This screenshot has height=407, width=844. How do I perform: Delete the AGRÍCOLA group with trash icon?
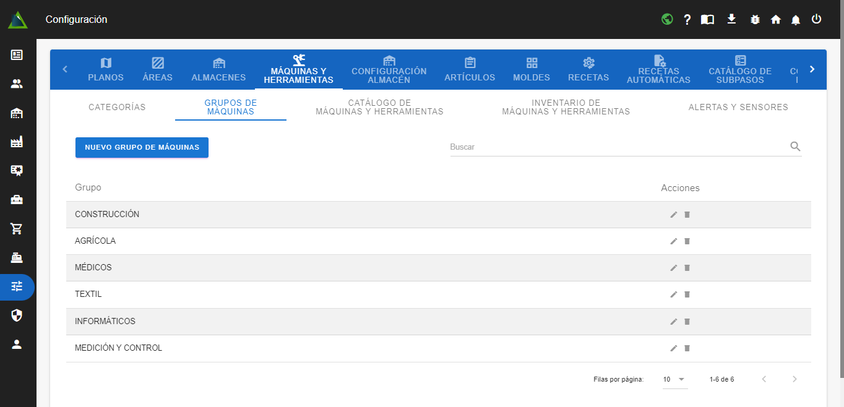687,241
